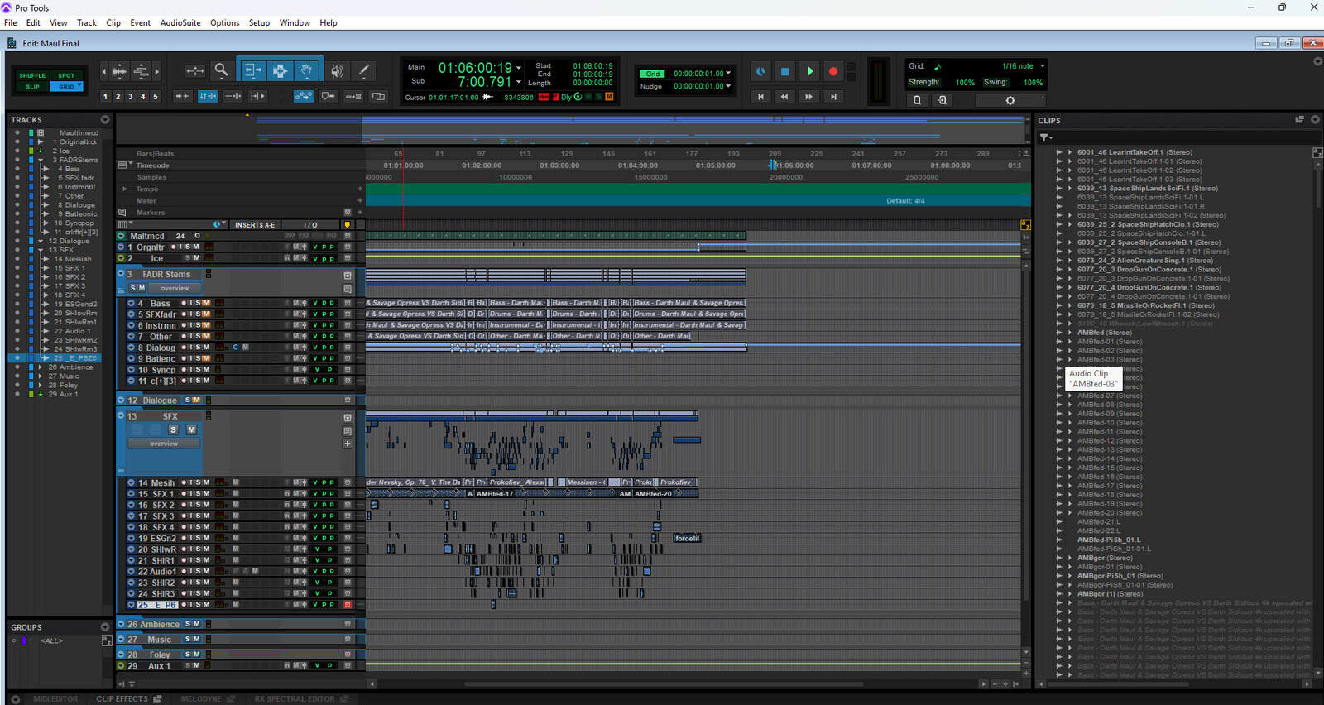Solo track 8 Dialoug
Screen dimensions: 1324x705
pos(199,348)
